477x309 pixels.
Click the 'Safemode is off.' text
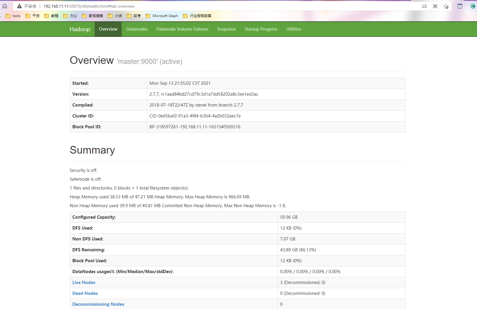(85, 179)
